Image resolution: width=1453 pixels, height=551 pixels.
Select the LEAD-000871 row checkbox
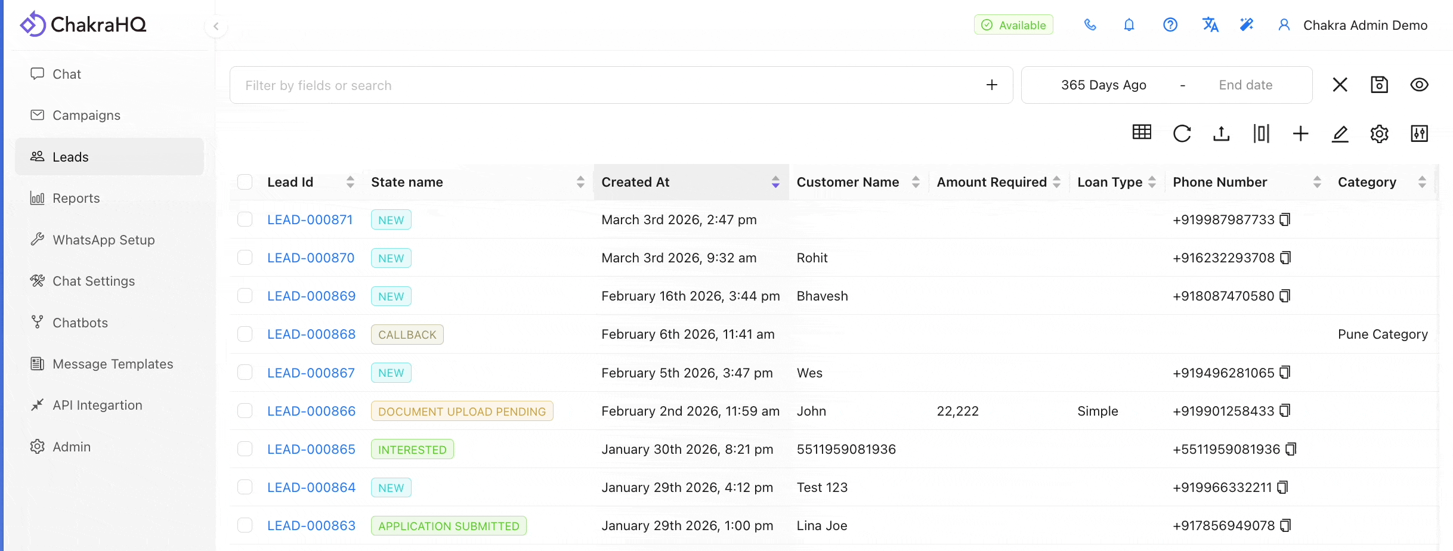[245, 219]
